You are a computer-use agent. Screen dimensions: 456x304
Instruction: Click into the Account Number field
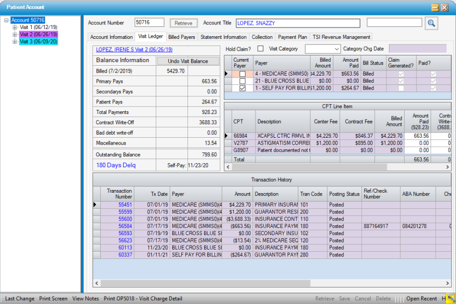coord(149,23)
